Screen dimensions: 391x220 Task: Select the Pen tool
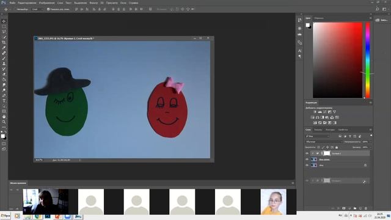[x=4, y=95]
